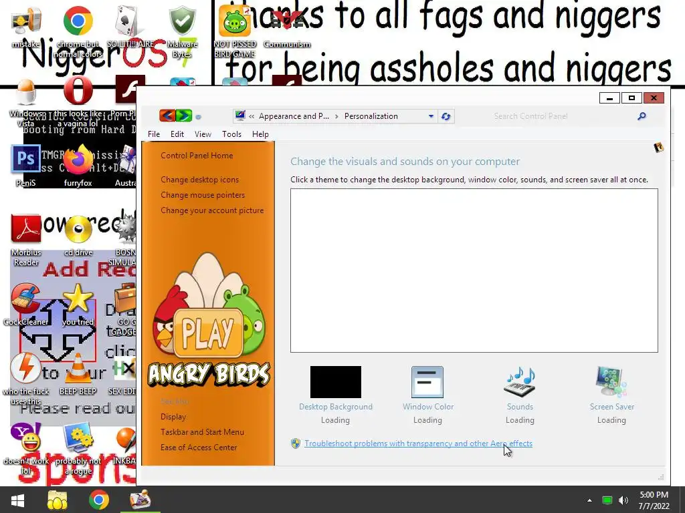Open the furryfox desktop icon
Viewport: 685px width, 513px height.
pyautogui.click(x=78, y=166)
